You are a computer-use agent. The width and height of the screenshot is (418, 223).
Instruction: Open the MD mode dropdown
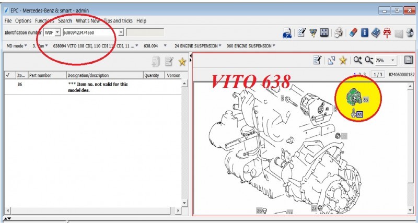[x=17, y=46]
